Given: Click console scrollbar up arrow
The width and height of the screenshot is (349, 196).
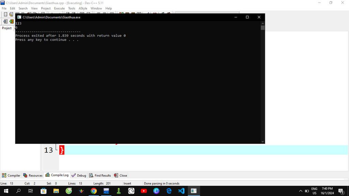Looking at the screenshot, I should coord(263,23).
